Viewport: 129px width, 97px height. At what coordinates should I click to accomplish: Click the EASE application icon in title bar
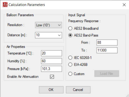pos(5,5)
